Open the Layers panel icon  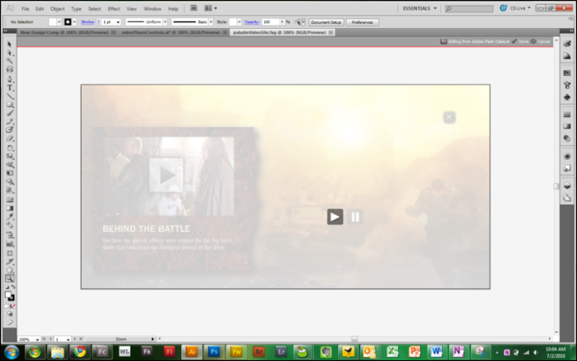tap(567, 185)
